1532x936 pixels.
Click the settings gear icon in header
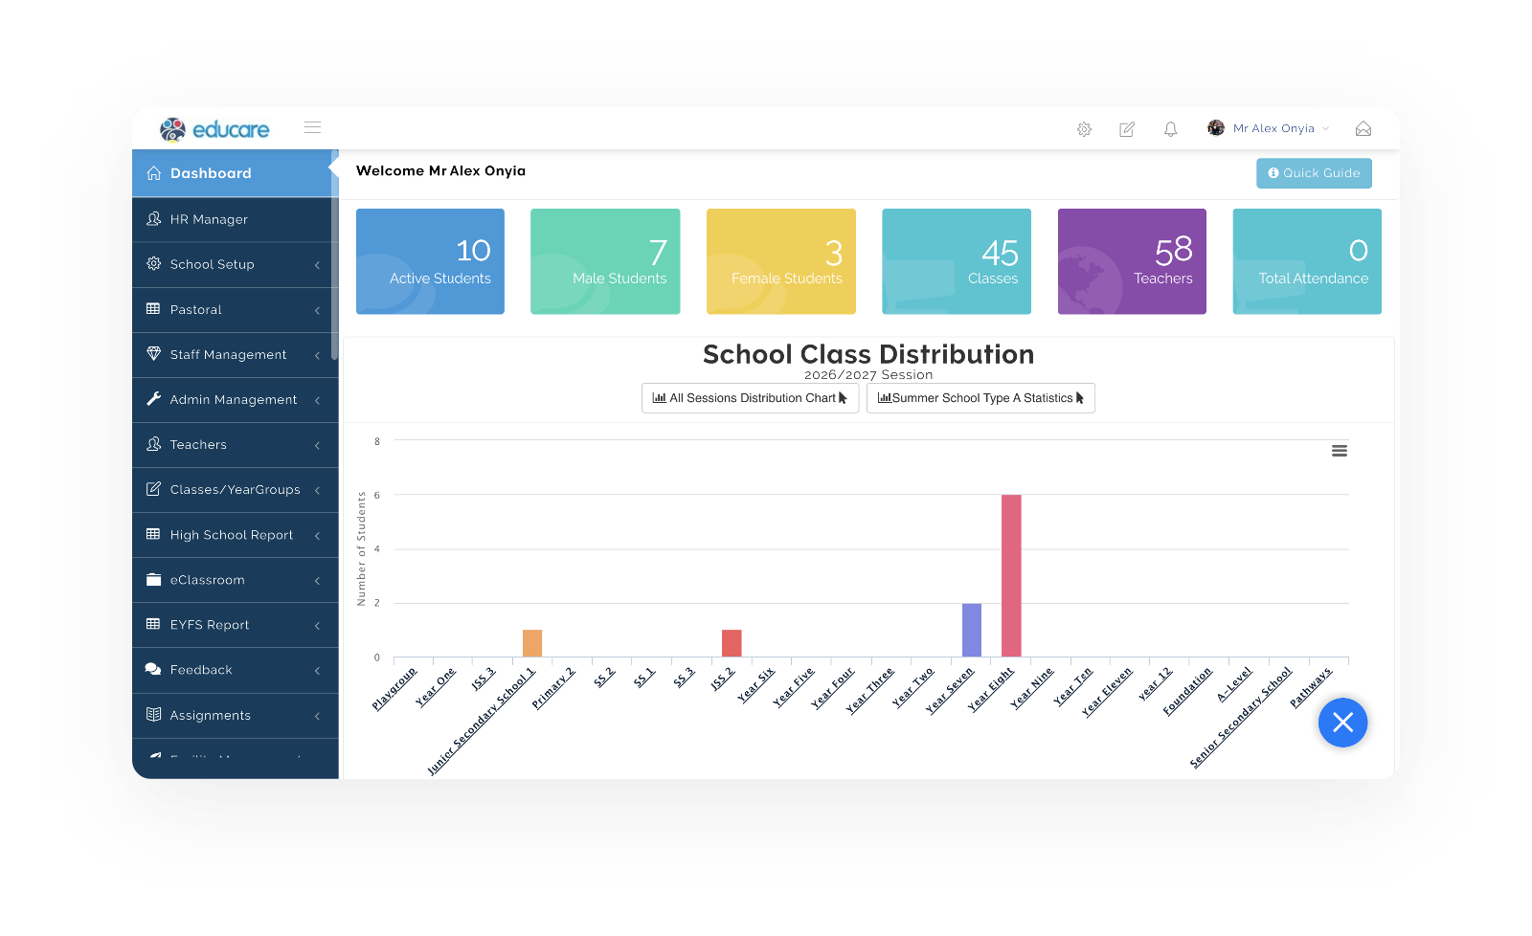tap(1084, 129)
